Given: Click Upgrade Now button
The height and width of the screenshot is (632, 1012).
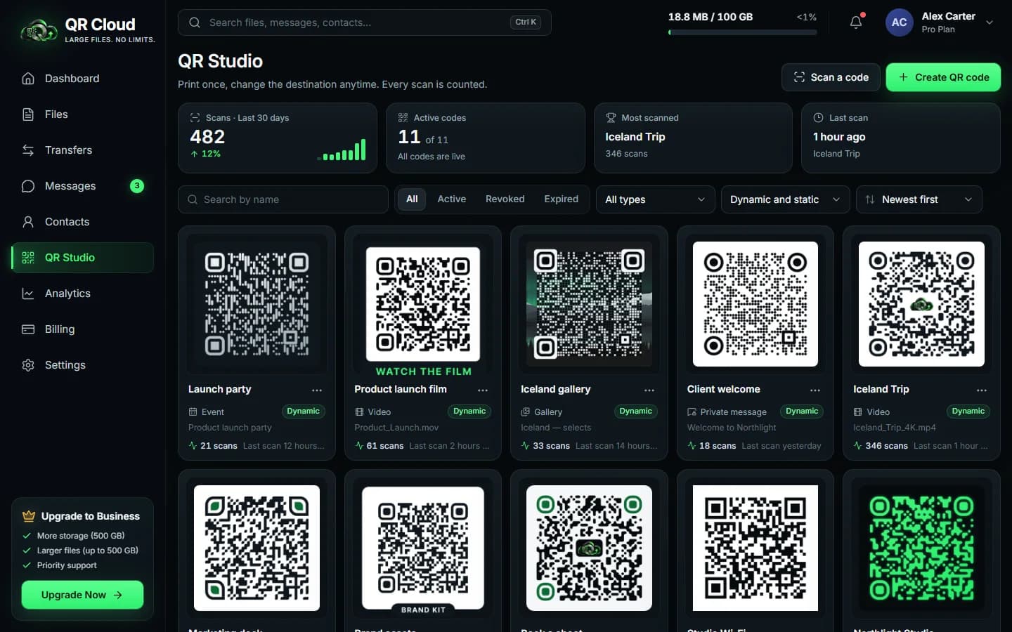Looking at the screenshot, I should coord(82,595).
